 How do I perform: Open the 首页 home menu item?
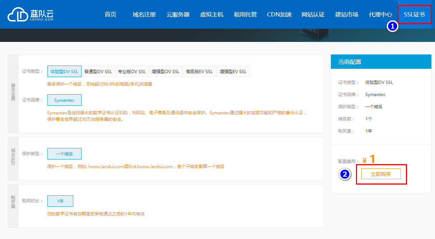(x=110, y=15)
